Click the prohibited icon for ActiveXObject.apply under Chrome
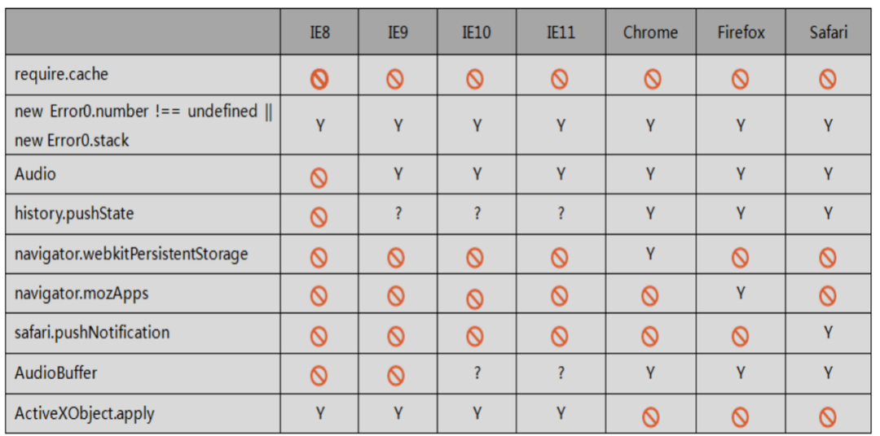This screenshot has height=436, width=880. 649,417
